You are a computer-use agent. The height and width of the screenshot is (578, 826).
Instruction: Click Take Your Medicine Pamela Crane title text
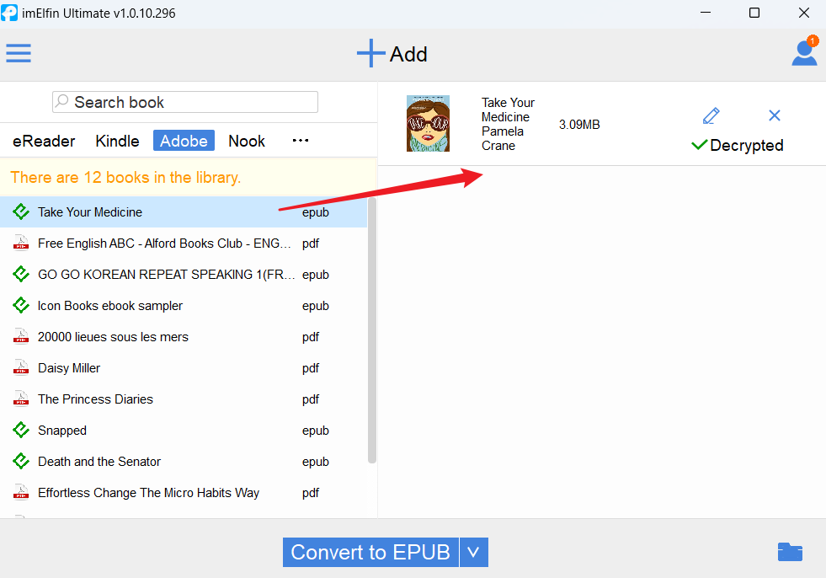pyautogui.click(x=508, y=124)
